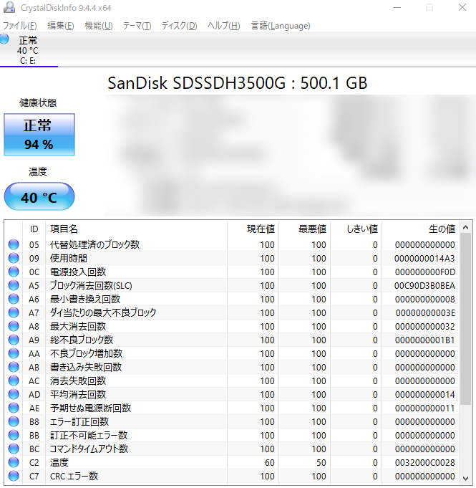476x488 pixels.
Task: Click status icon for 09 使用時間 row
Action: click(x=14, y=258)
